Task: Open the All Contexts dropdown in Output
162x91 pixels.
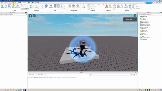Action: pos(41,75)
